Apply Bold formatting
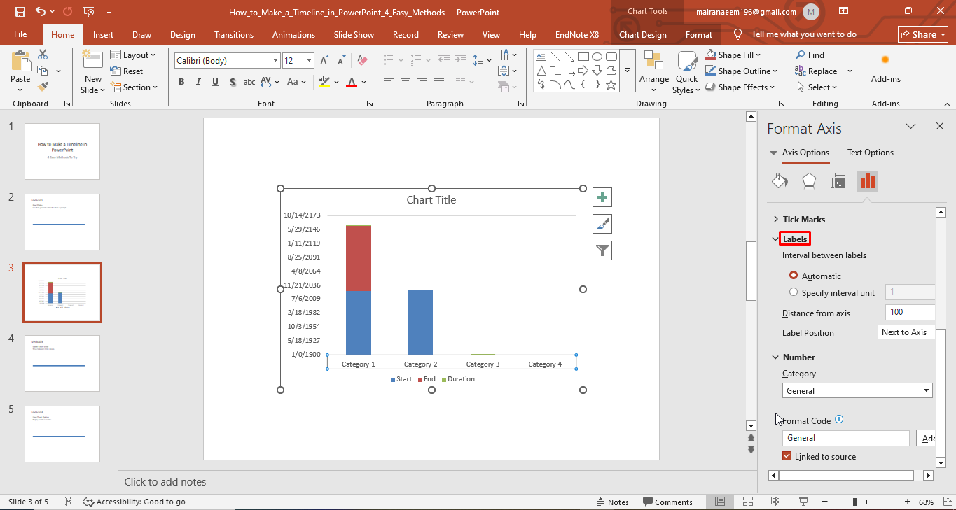The height and width of the screenshot is (510, 956). (181, 82)
